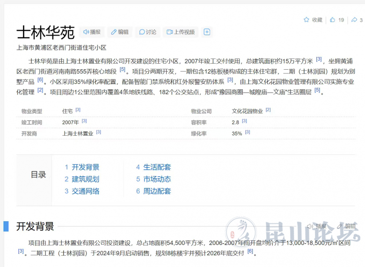This screenshot has height=267, width=365.
Task: Select 市场动态 in the directory
Action: 157,179
